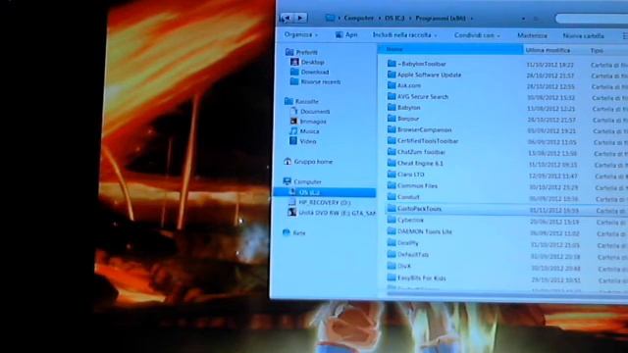Click the Immagini library icon

click(x=294, y=121)
